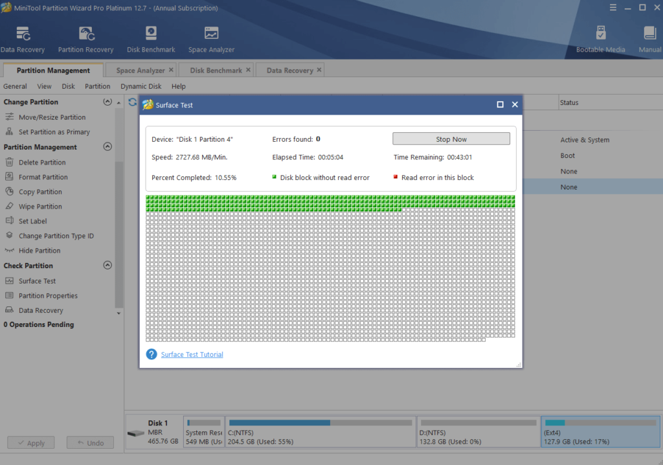
Task: Collapse the Change Partition section
Action: click(x=107, y=102)
